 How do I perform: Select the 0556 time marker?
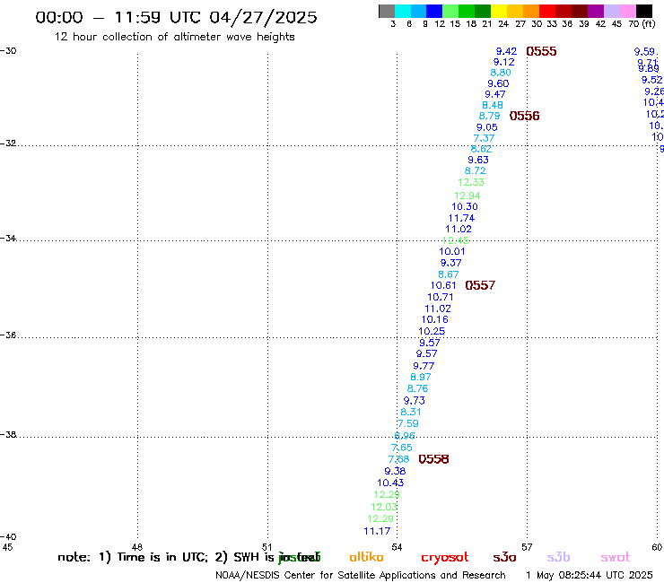click(524, 116)
